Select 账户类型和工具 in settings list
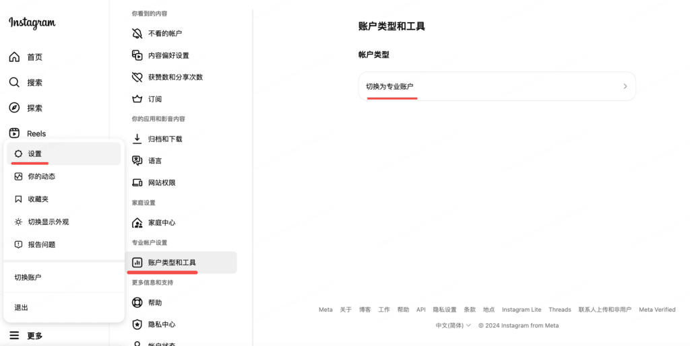This screenshot has width=690, height=346. (x=181, y=263)
